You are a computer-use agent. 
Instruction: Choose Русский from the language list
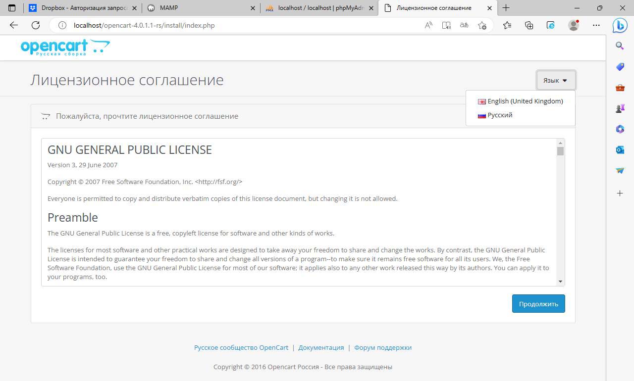(x=499, y=115)
